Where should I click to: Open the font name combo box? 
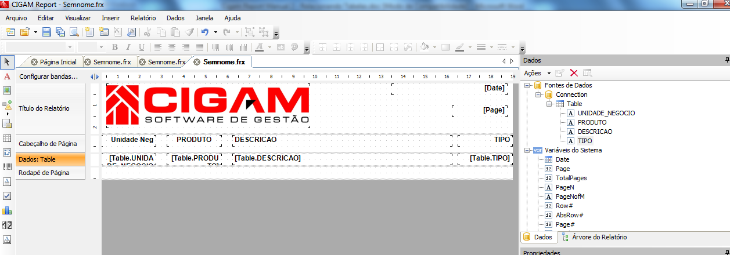coord(40,47)
